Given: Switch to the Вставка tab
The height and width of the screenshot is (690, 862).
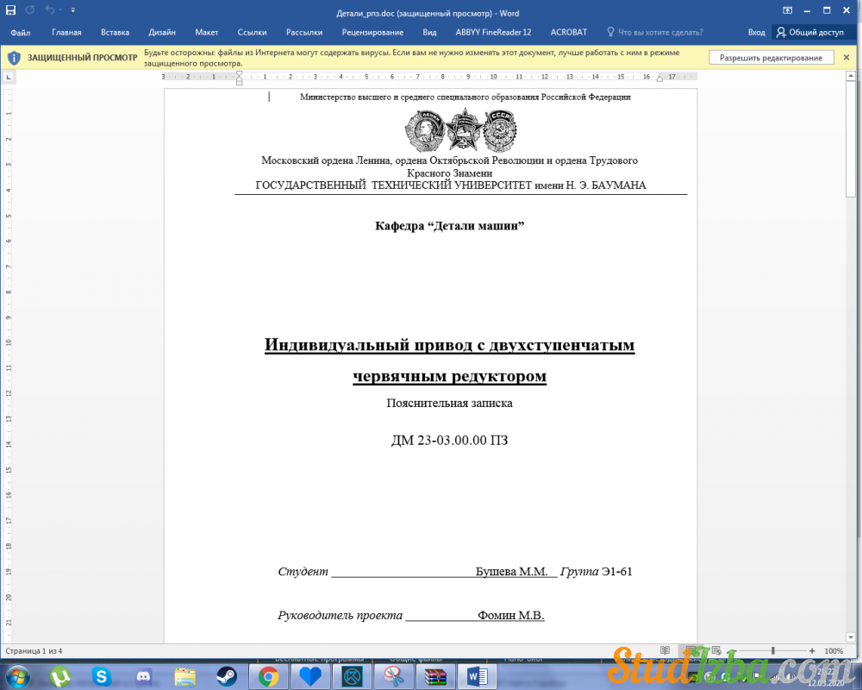Looking at the screenshot, I should pyautogui.click(x=115, y=33).
